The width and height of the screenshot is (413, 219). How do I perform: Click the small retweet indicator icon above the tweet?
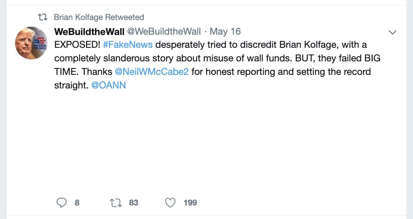tap(43, 17)
